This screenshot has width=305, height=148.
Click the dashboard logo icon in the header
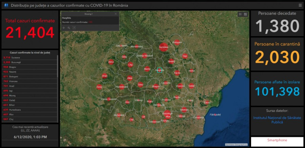pyautogui.click(x=6, y=5)
